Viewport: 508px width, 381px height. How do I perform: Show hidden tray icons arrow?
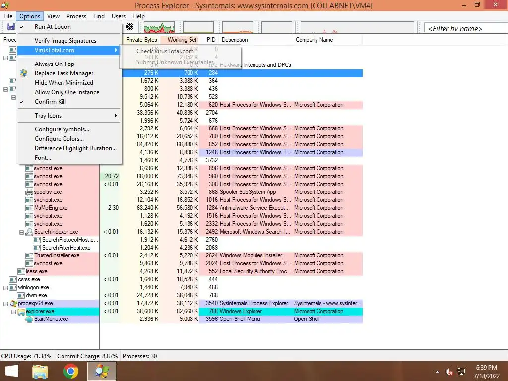point(438,372)
